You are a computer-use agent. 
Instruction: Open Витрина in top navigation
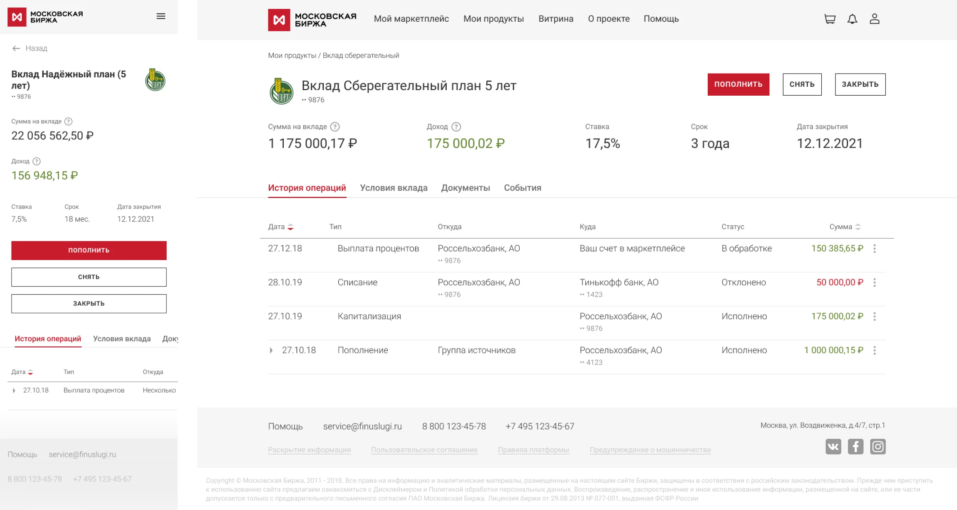tap(556, 19)
